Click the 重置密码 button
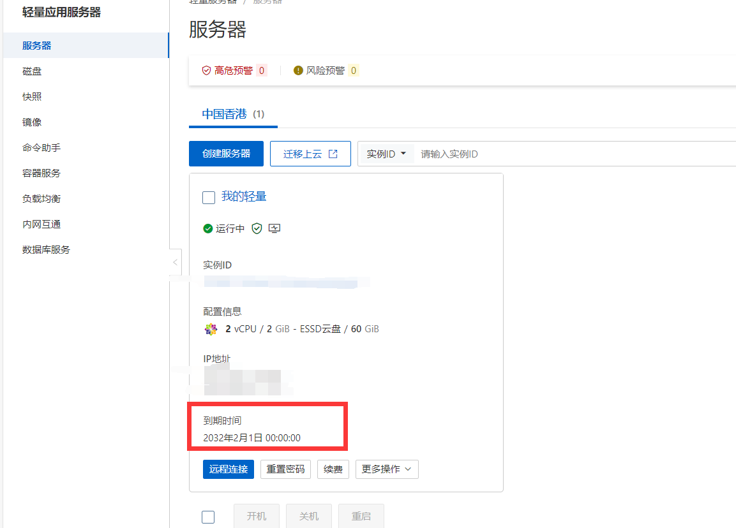The image size is (736, 528). click(286, 469)
